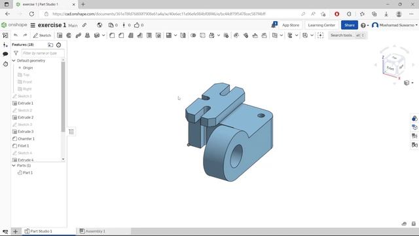Select the Split tool
This screenshot has width=419, height=236.
pyautogui.click(x=202, y=35)
